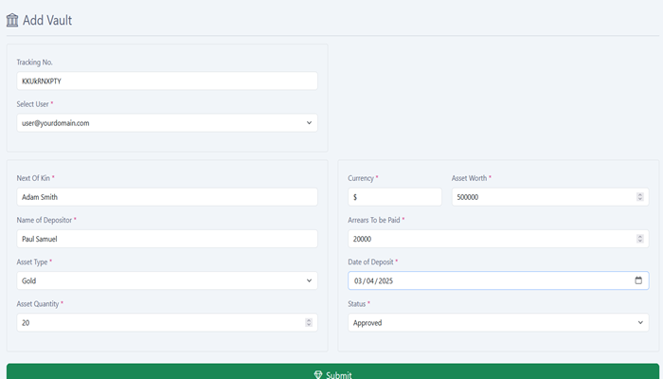This screenshot has height=379, width=663.
Task: Select the month in Date of Deposit
Action: 359,280
